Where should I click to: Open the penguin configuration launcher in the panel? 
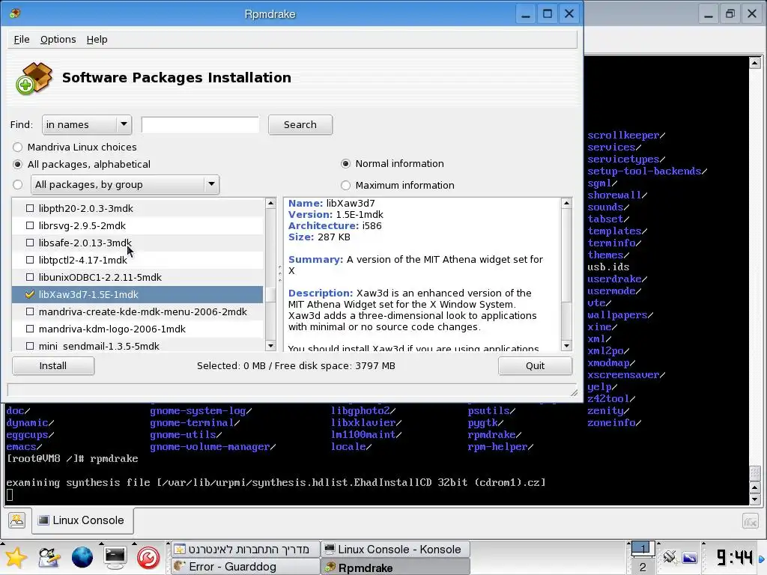click(x=49, y=558)
